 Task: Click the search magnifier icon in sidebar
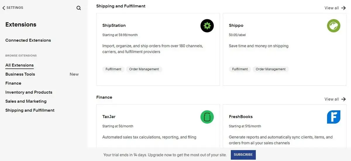tap(78, 8)
